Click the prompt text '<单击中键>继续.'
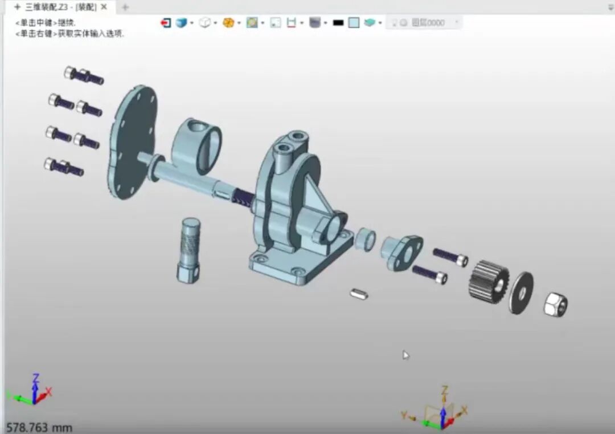Viewport: 615px width, 434px height. pyautogui.click(x=46, y=23)
